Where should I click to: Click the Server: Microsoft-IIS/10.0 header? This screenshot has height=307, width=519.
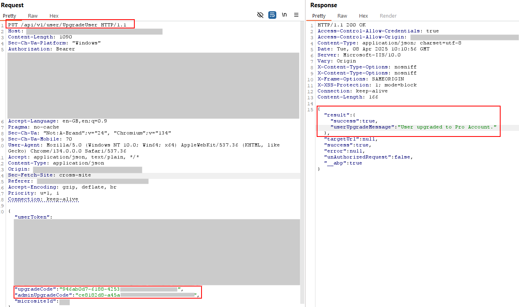tap(359, 55)
